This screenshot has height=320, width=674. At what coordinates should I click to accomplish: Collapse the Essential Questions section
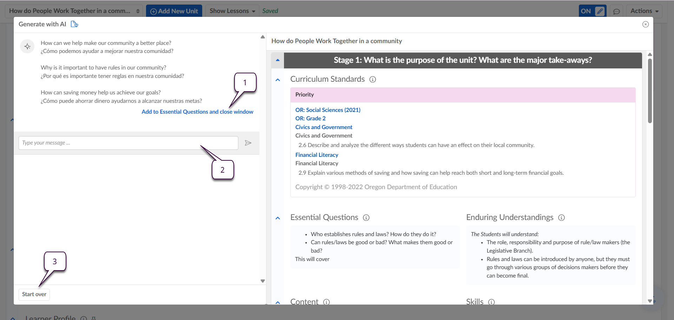pos(278,218)
